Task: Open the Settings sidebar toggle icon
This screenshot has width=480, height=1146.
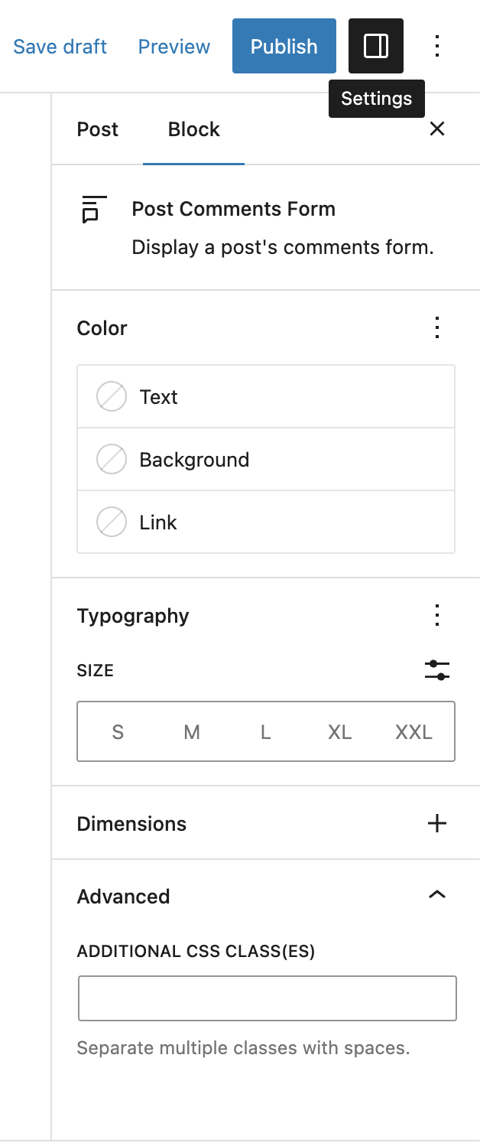Action: [x=375, y=46]
